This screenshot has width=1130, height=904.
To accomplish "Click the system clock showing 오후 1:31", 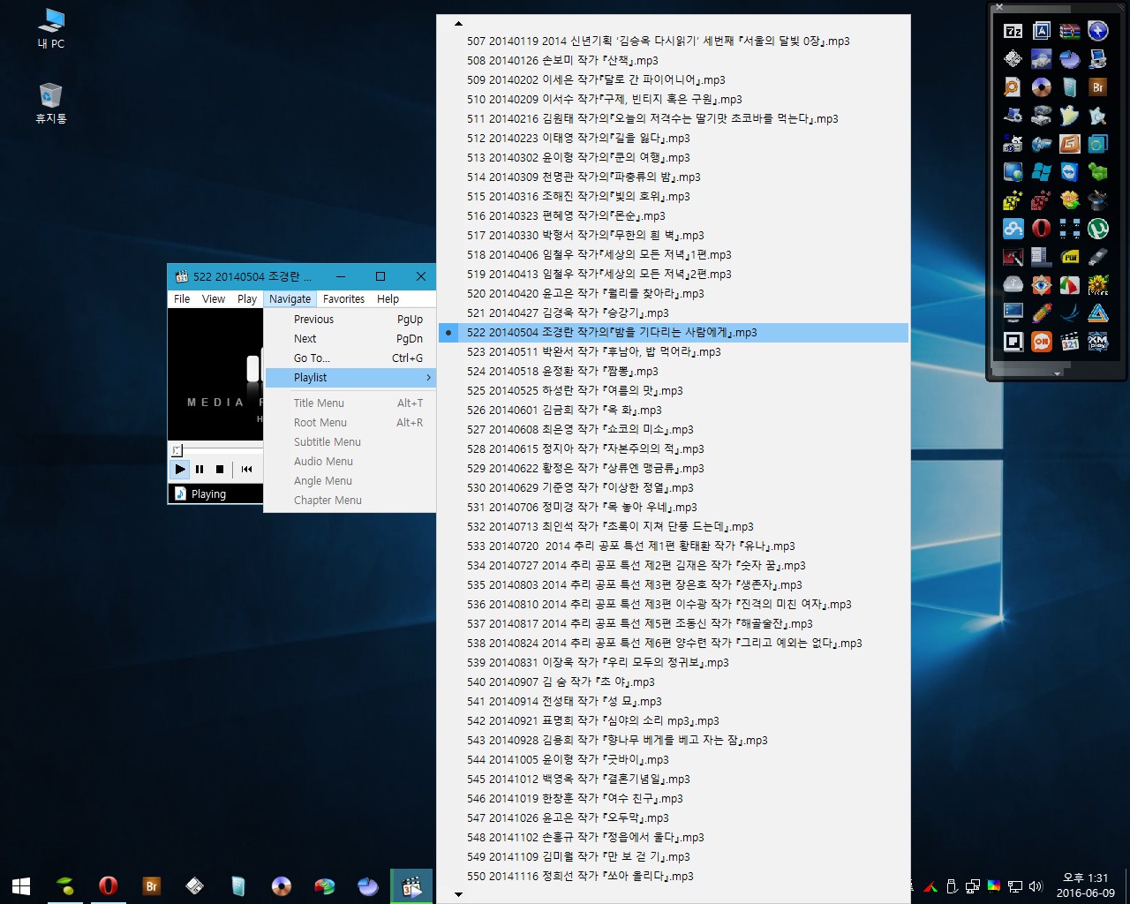I will (x=1086, y=885).
